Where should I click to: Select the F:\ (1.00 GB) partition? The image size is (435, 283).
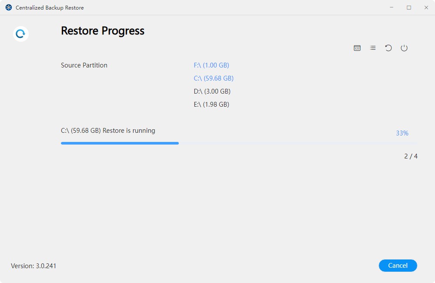coord(211,65)
